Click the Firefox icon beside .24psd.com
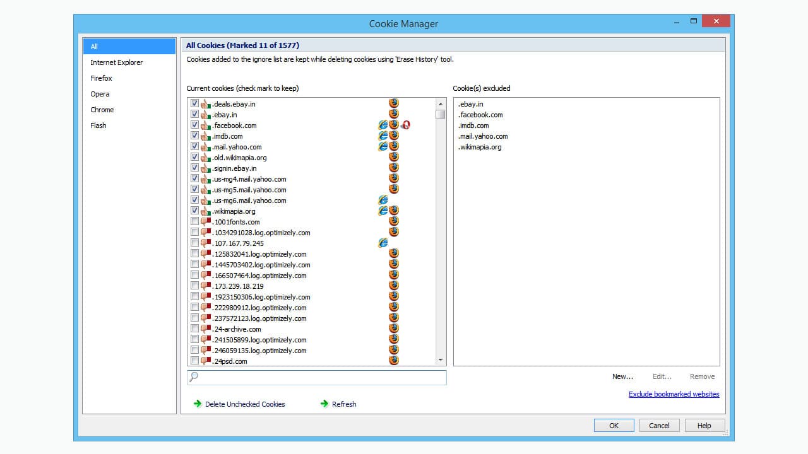 tap(393, 361)
